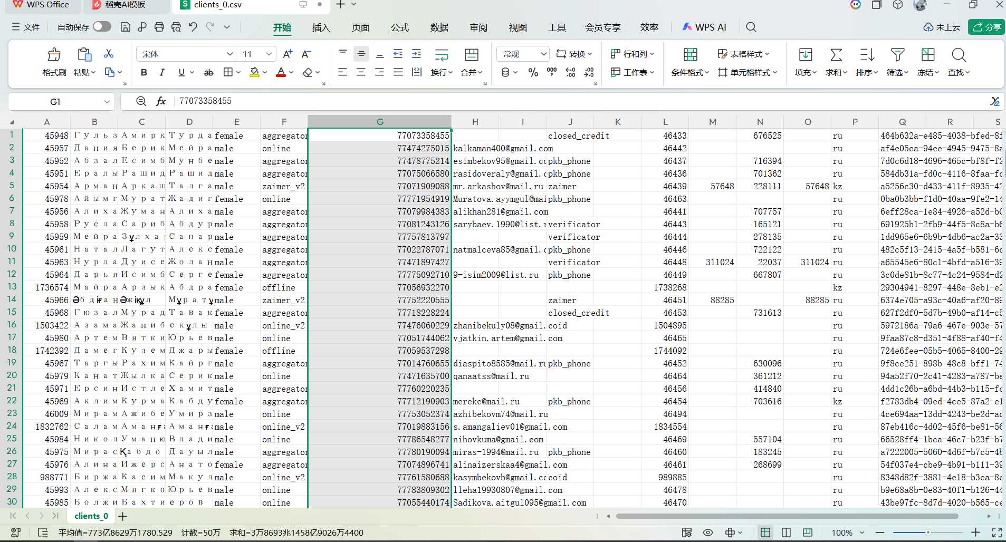This screenshot has width=1006, height=542.
Task: Switch to Page Layout view in status bar
Action: point(786,533)
